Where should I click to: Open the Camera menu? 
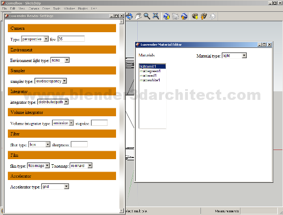click(x=34, y=8)
